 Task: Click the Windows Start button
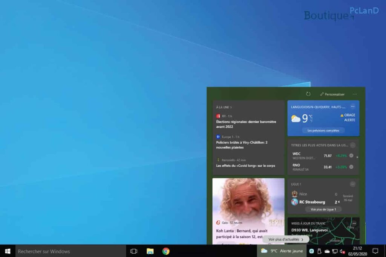click(x=8, y=251)
